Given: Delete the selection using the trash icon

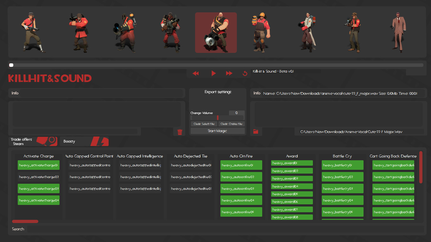Looking at the screenshot, I should coord(180,132).
